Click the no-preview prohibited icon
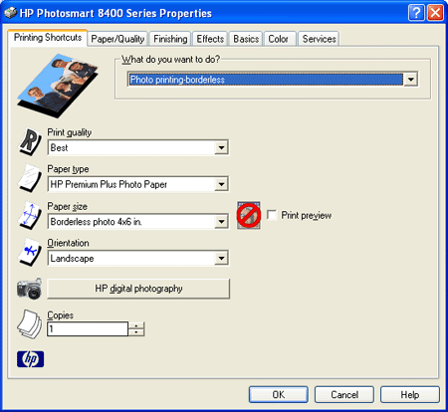The height and width of the screenshot is (412, 448). pos(249,215)
